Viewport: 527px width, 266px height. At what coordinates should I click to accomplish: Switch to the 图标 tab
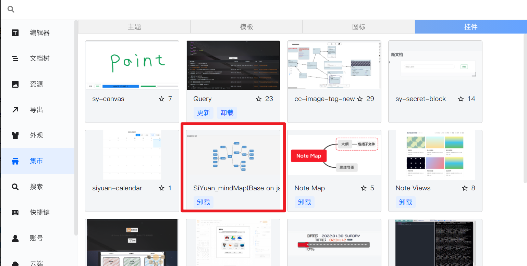[359, 27]
